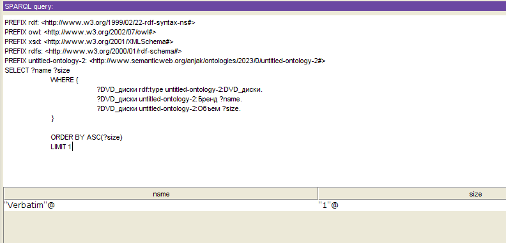
Task: Click the PREFIX xsd: line in the query
Action: pos(89,41)
